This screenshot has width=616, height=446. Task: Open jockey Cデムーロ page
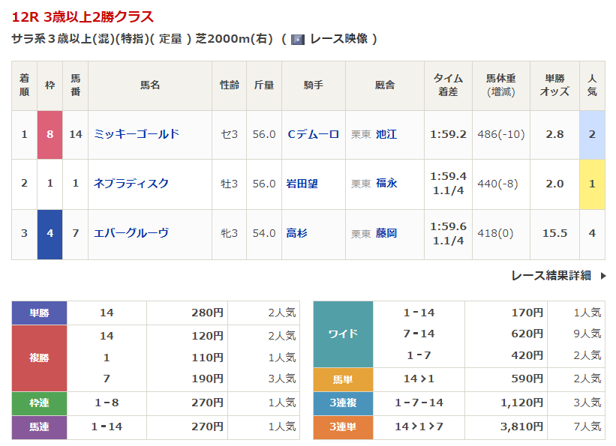tap(313, 134)
